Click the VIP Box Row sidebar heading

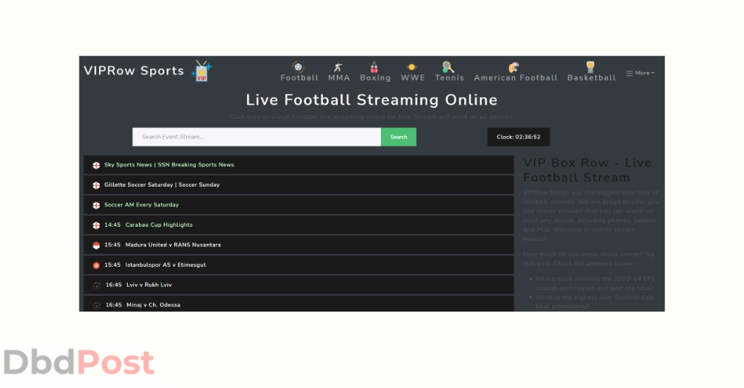coord(588,169)
